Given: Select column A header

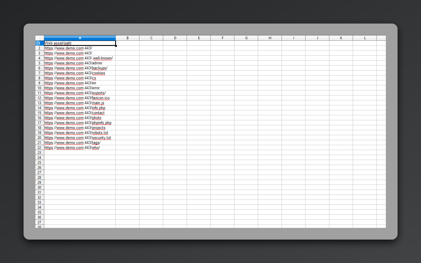Looking at the screenshot, I should pos(80,38).
